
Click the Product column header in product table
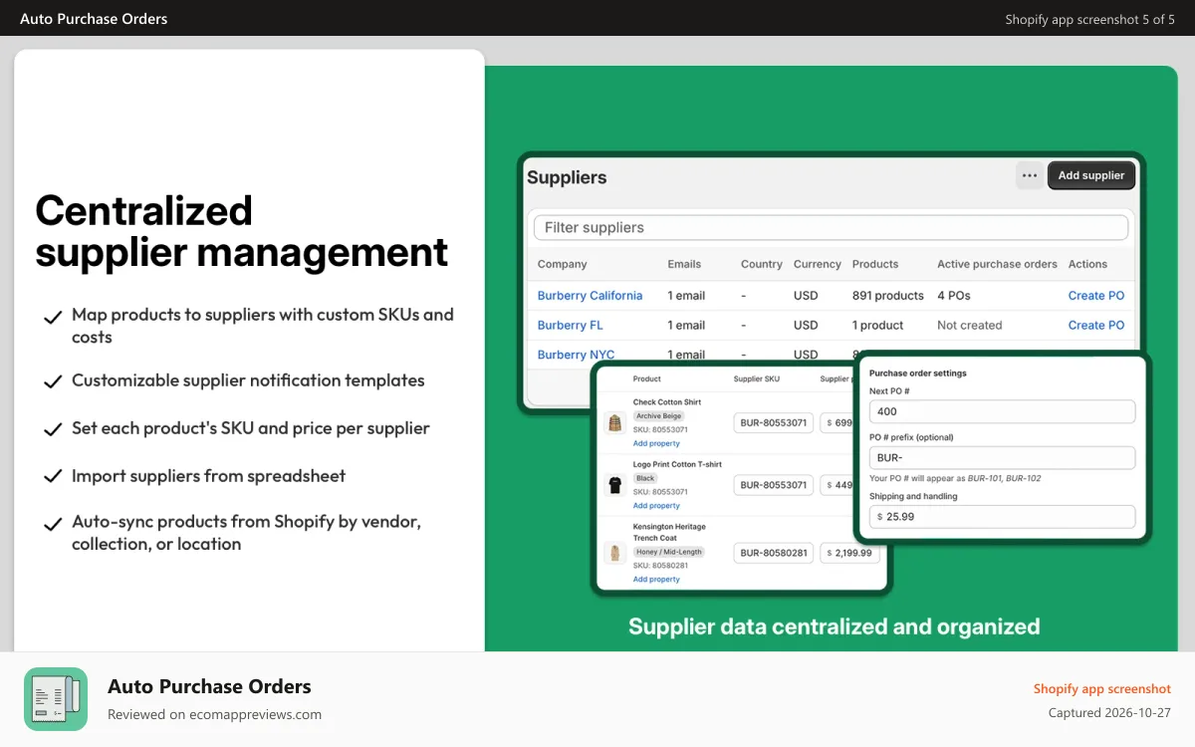coord(647,379)
